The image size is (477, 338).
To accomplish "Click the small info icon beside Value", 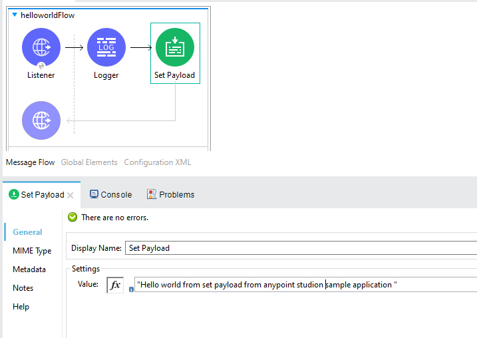I will (131, 289).
